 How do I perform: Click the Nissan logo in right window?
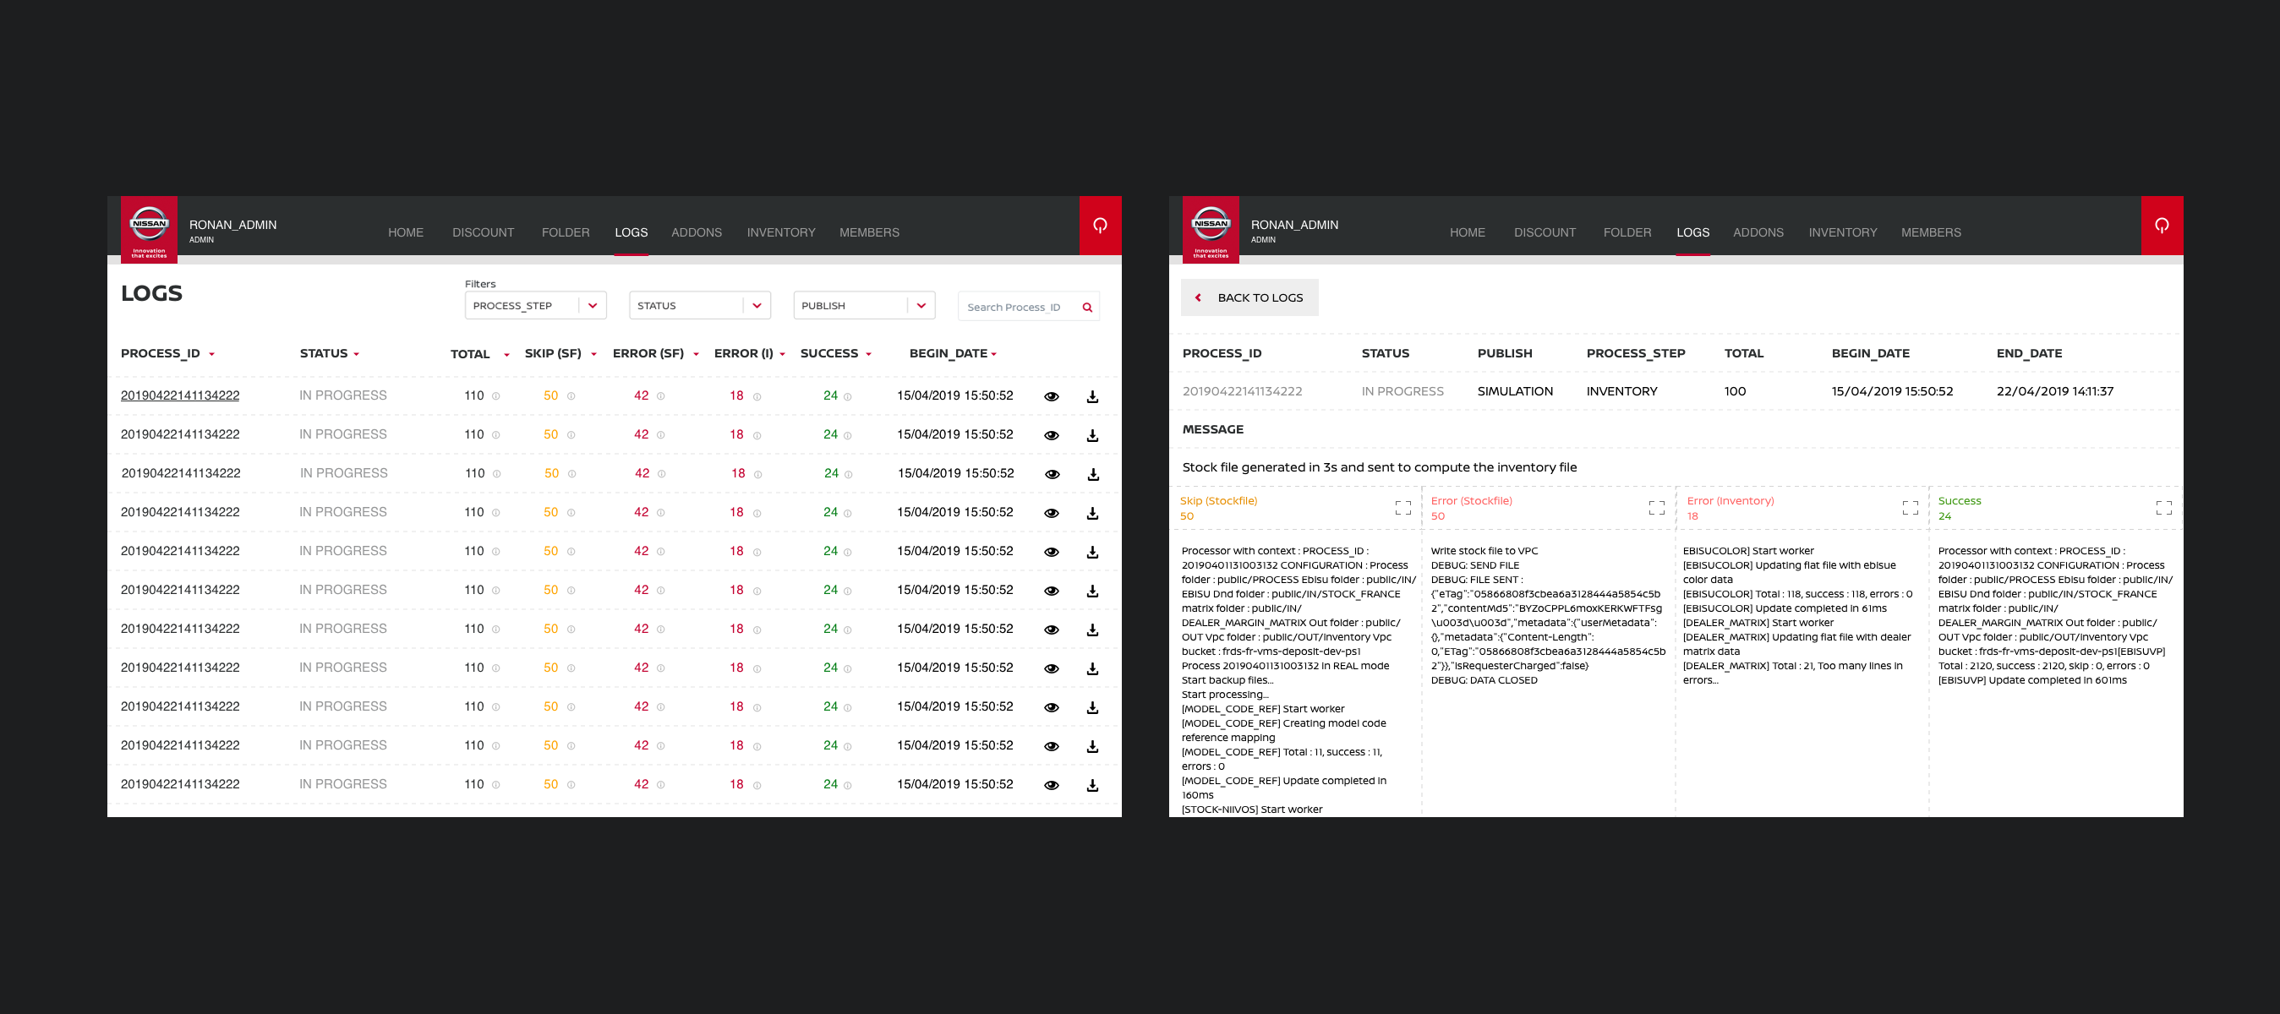[1210, 229]
